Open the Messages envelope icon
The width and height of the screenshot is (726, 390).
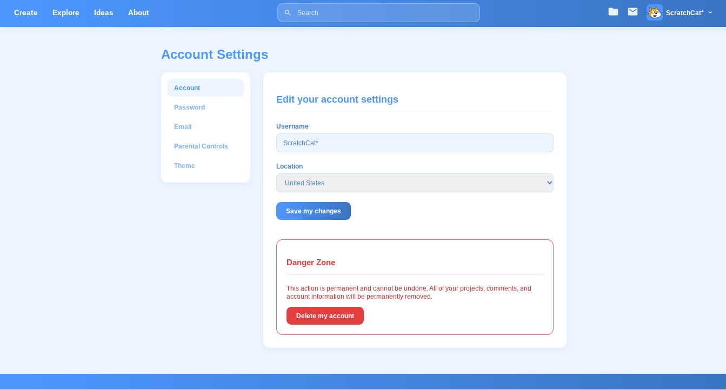tap(632, 12)
